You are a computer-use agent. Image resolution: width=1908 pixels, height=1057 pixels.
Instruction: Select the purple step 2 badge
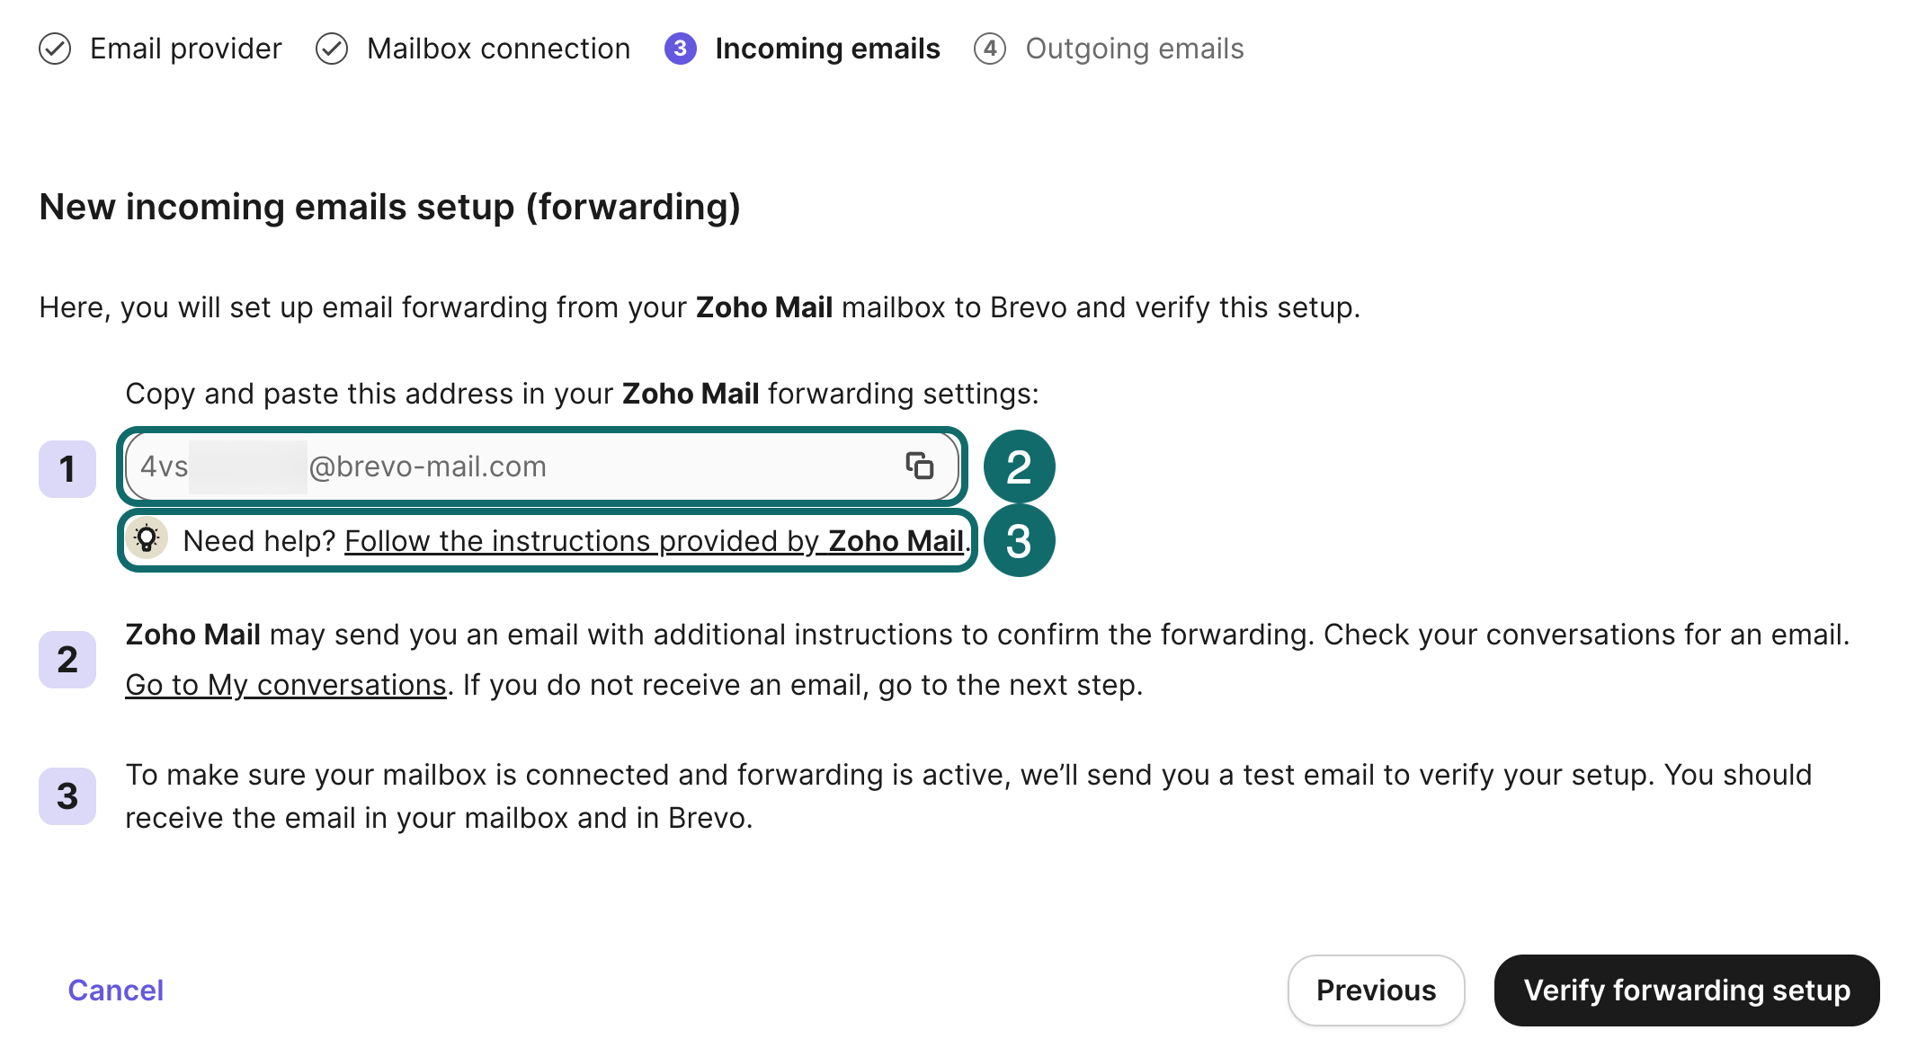(x=67, y=659)
